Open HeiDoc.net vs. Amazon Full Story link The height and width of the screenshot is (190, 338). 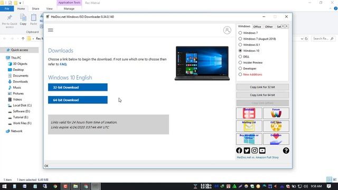coord(258,157)
